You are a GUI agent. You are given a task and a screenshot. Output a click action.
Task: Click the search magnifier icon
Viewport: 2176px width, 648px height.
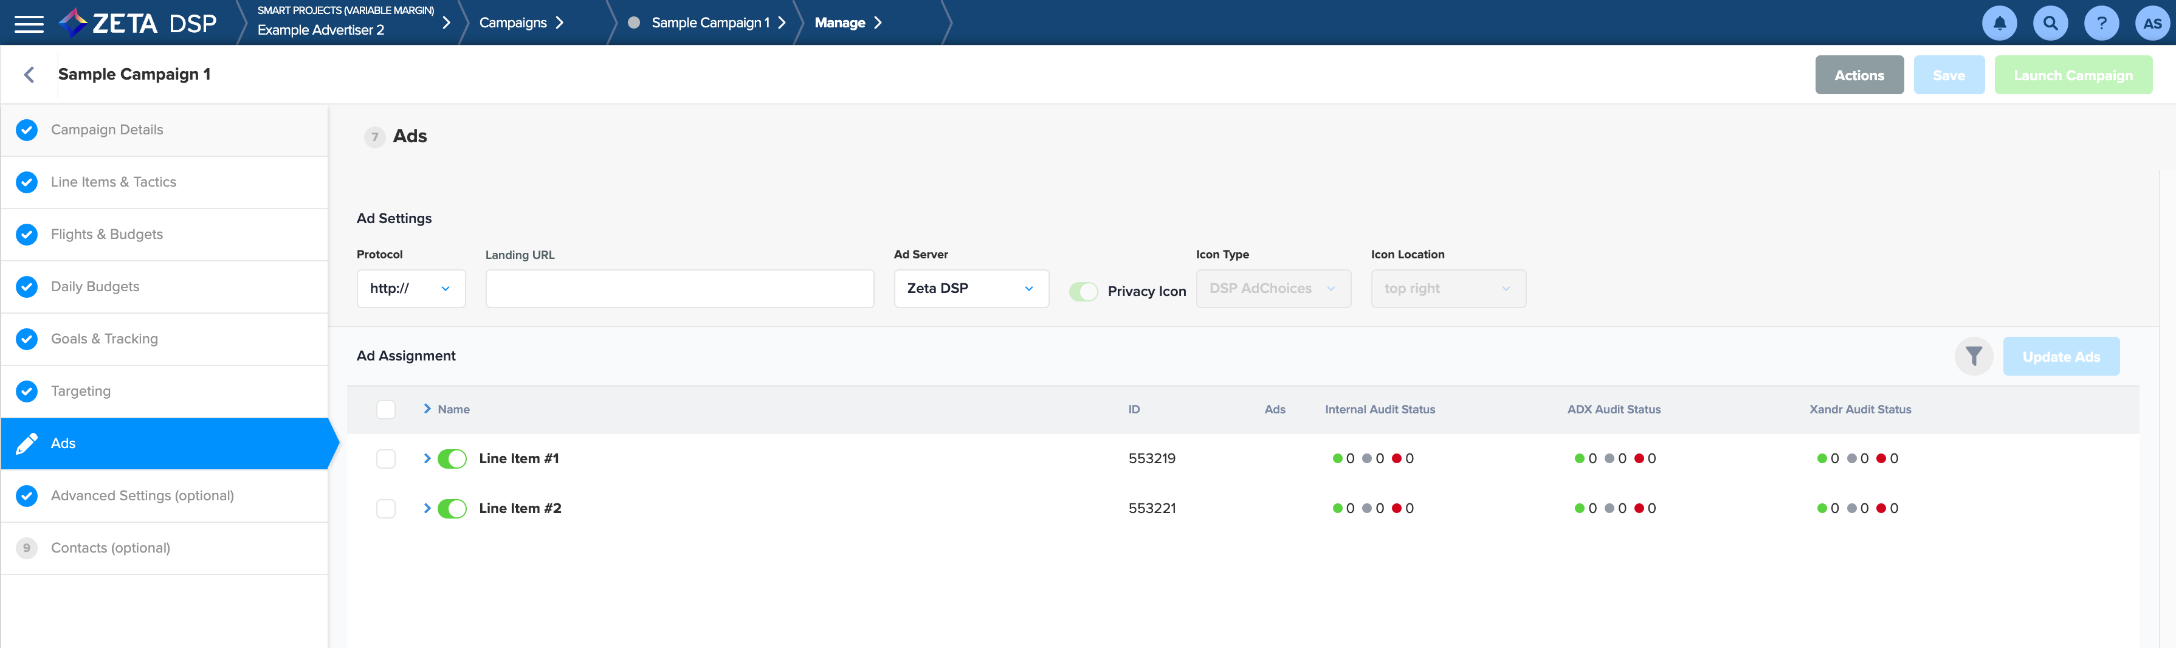tap(2050, 24)
